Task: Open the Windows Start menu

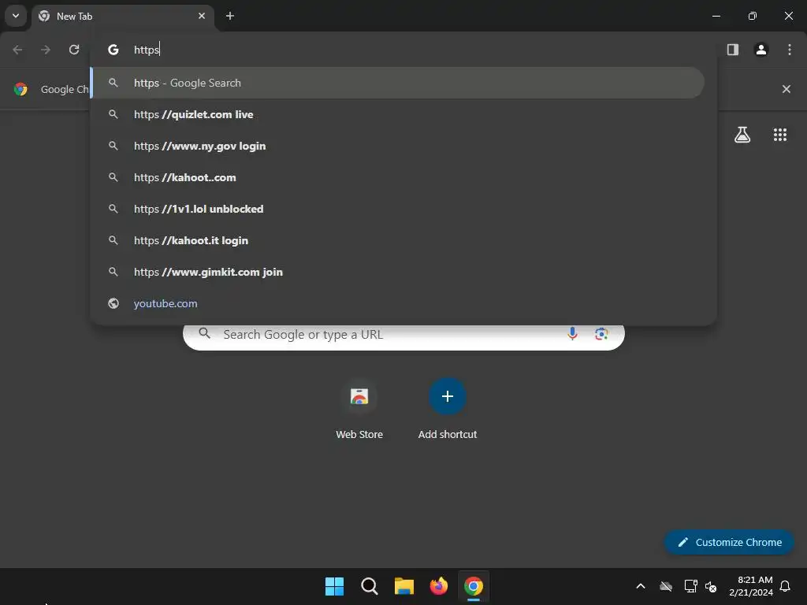Action: click(334, 586)
